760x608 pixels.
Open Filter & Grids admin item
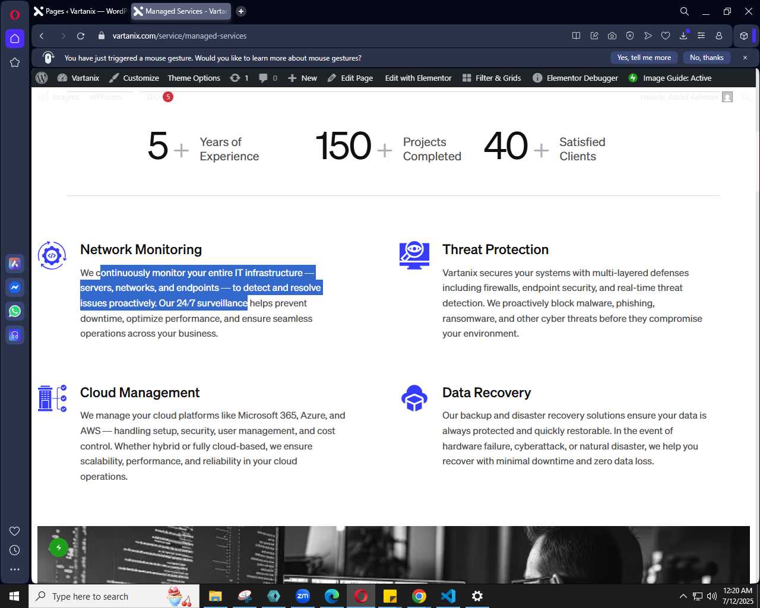coord(492,78)
